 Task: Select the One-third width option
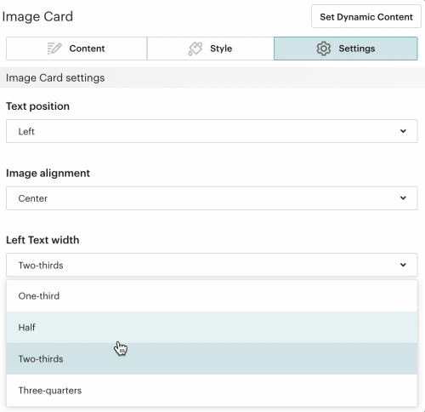(212, 296)
